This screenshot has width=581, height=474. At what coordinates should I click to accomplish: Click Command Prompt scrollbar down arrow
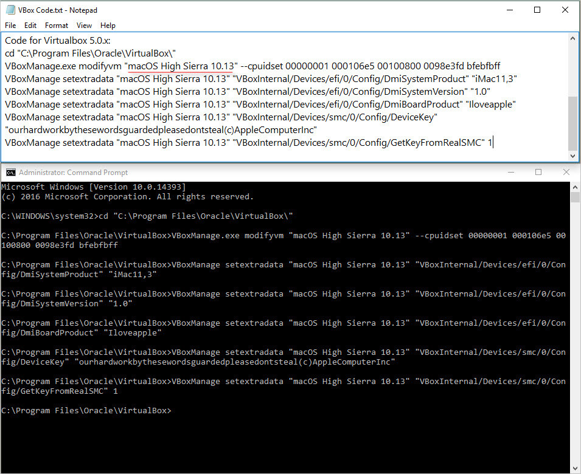[x=575, y=469]
